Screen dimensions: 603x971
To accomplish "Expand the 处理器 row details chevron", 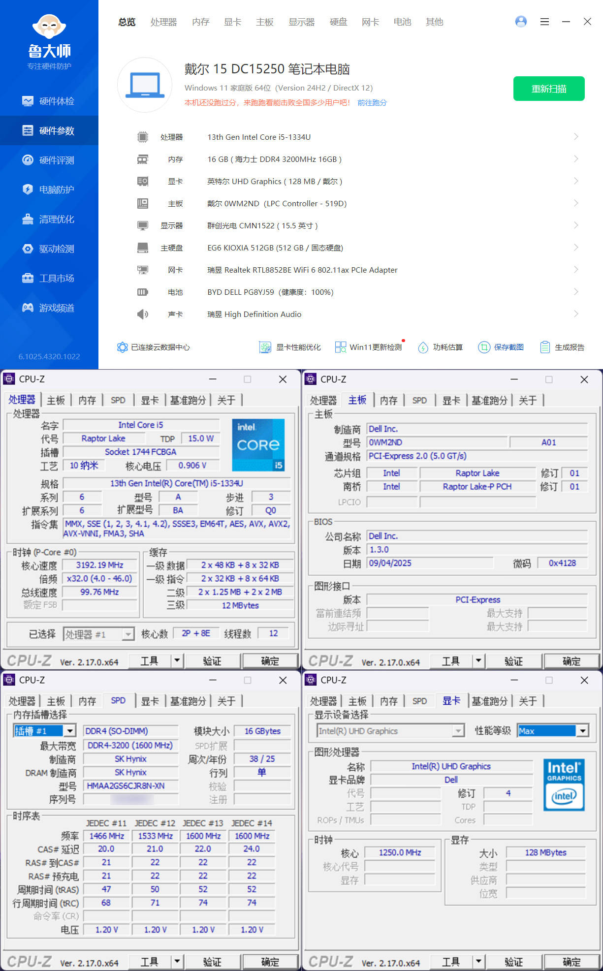I will pyautogui.click(x=576, y=137).
